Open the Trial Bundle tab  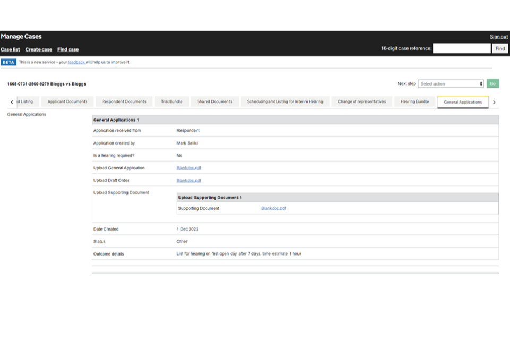[x=172, y=101]
